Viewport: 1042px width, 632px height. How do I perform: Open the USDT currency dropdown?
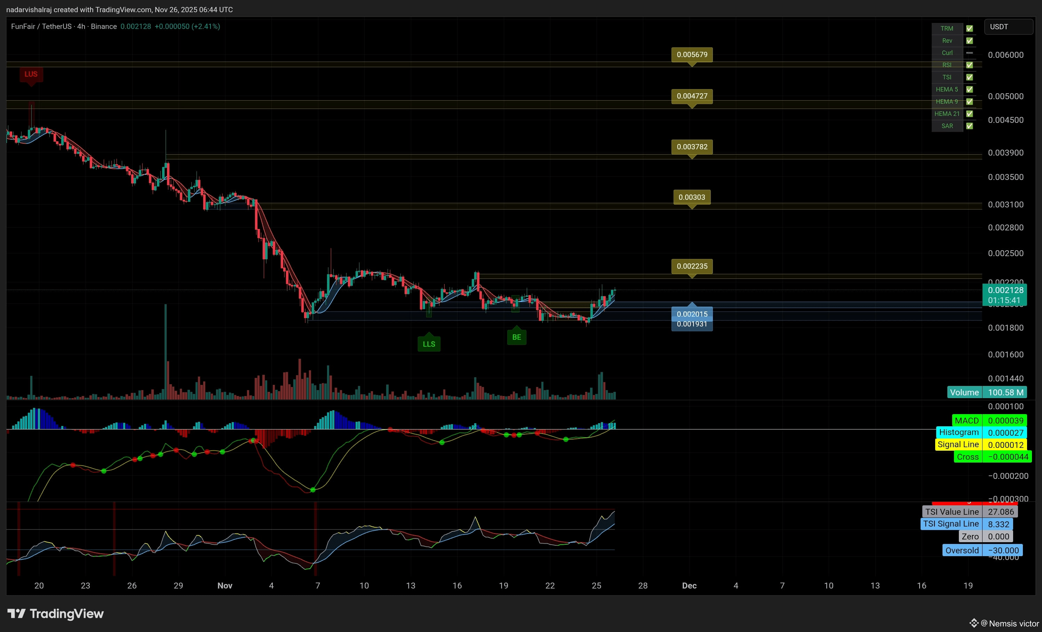(1009, 27)
